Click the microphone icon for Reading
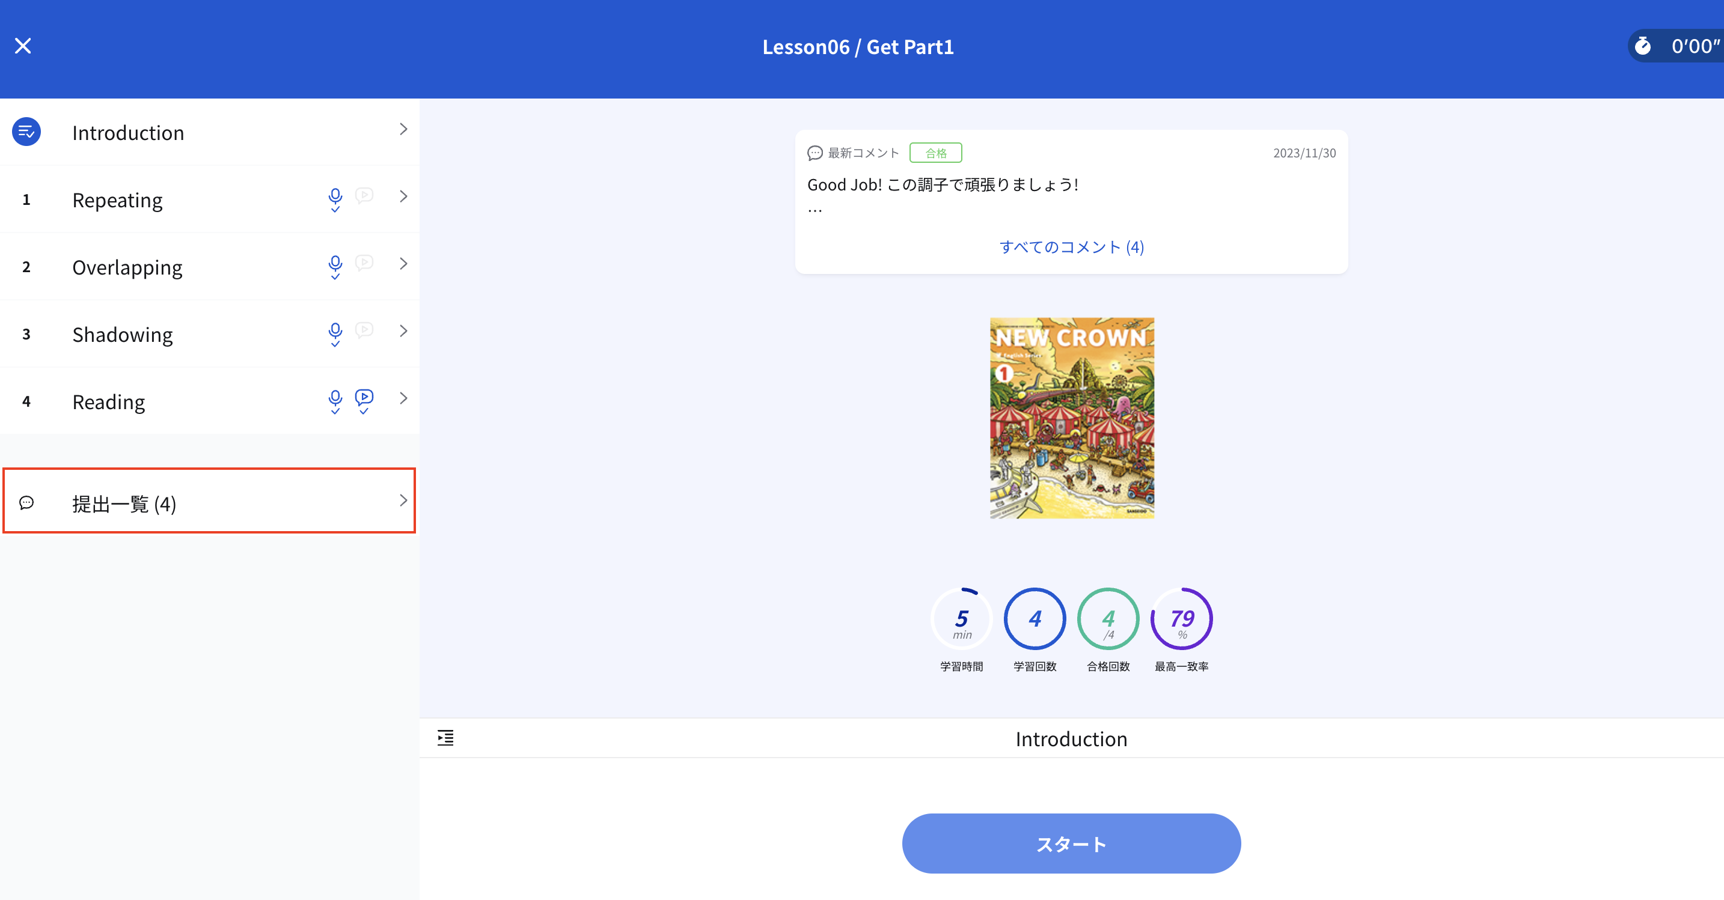 point(335,401)
